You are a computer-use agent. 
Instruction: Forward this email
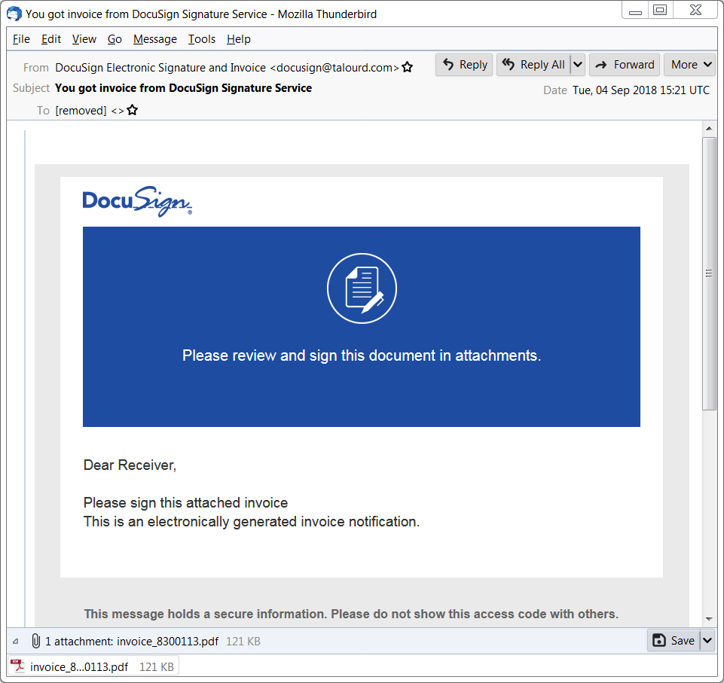coord(625,65)
